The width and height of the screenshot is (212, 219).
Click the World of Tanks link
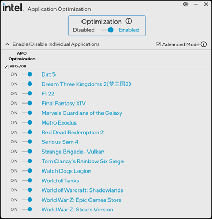point(60,181)
